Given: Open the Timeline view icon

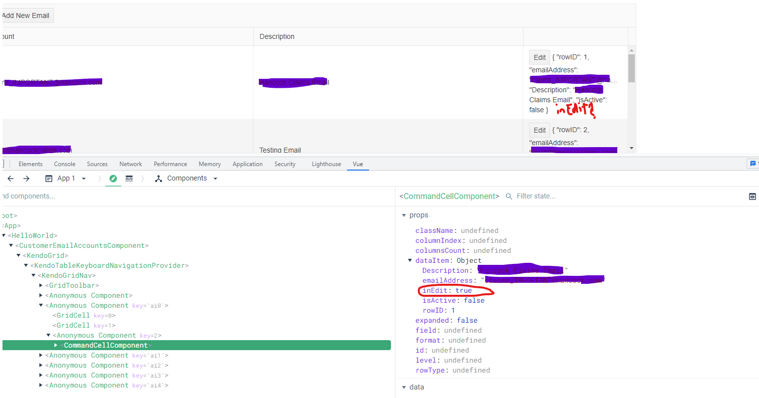Looking at the screenshot, I should (129, 179).
